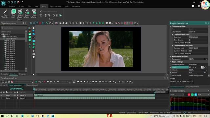Collapse the Object drawing duration section
Screen dimensions: 210x118
pos(173,46)
